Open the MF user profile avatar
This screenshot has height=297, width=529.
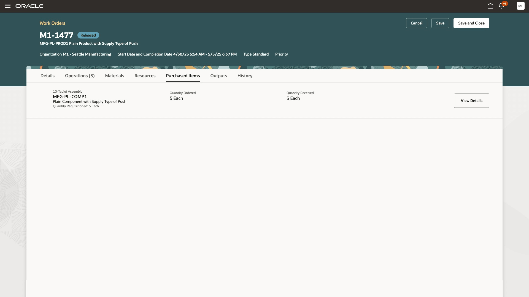pos(521,6)
